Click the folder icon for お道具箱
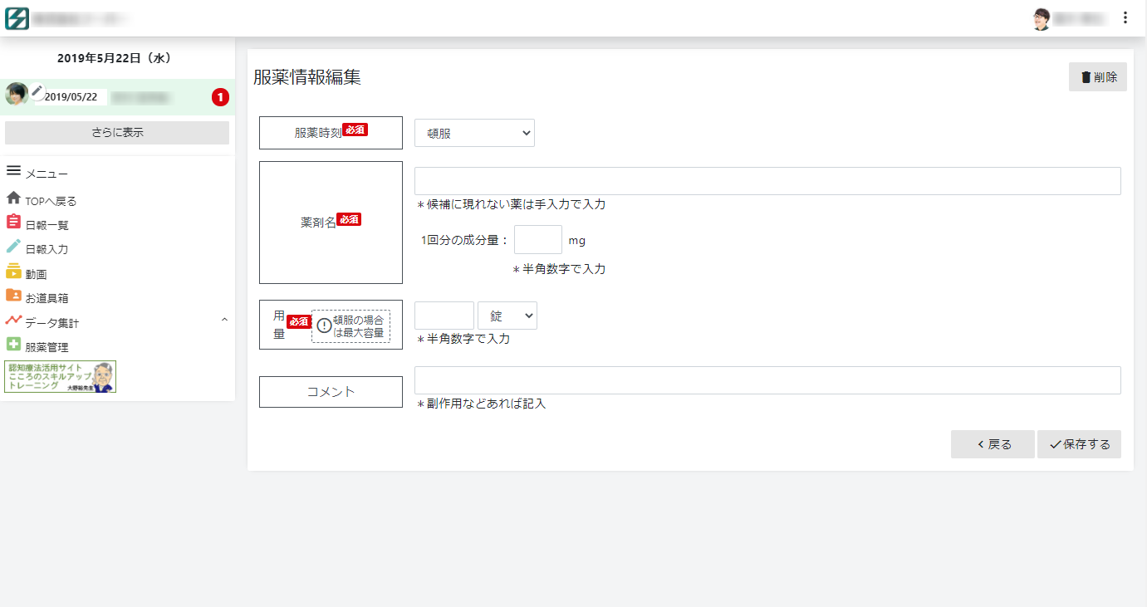 (13, 296)
